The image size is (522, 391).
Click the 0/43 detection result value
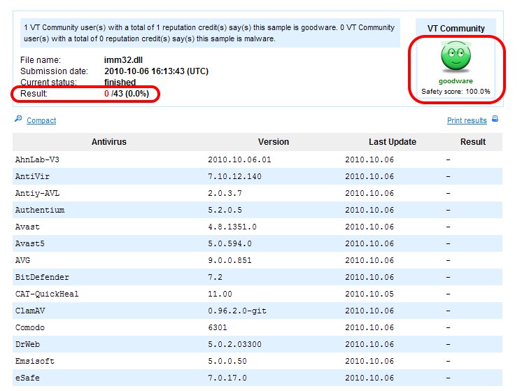tap(126, 94)
